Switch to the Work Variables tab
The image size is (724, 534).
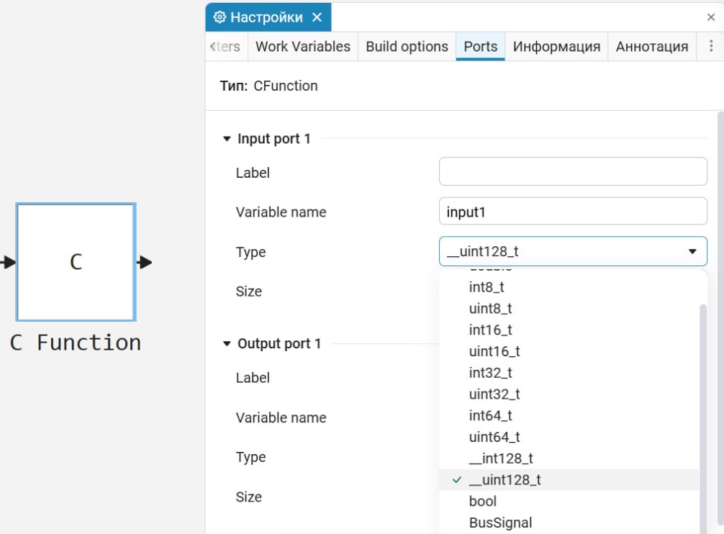point(302,46)
